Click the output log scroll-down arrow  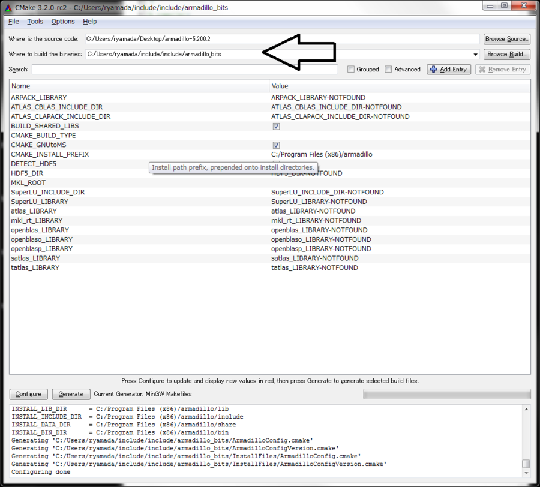[x=526, y=473]
